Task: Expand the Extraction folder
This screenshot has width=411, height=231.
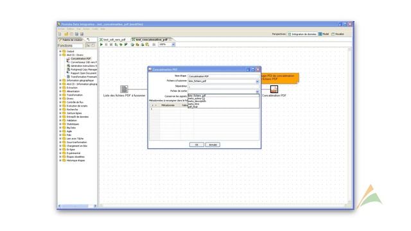Action: point(60,88)
